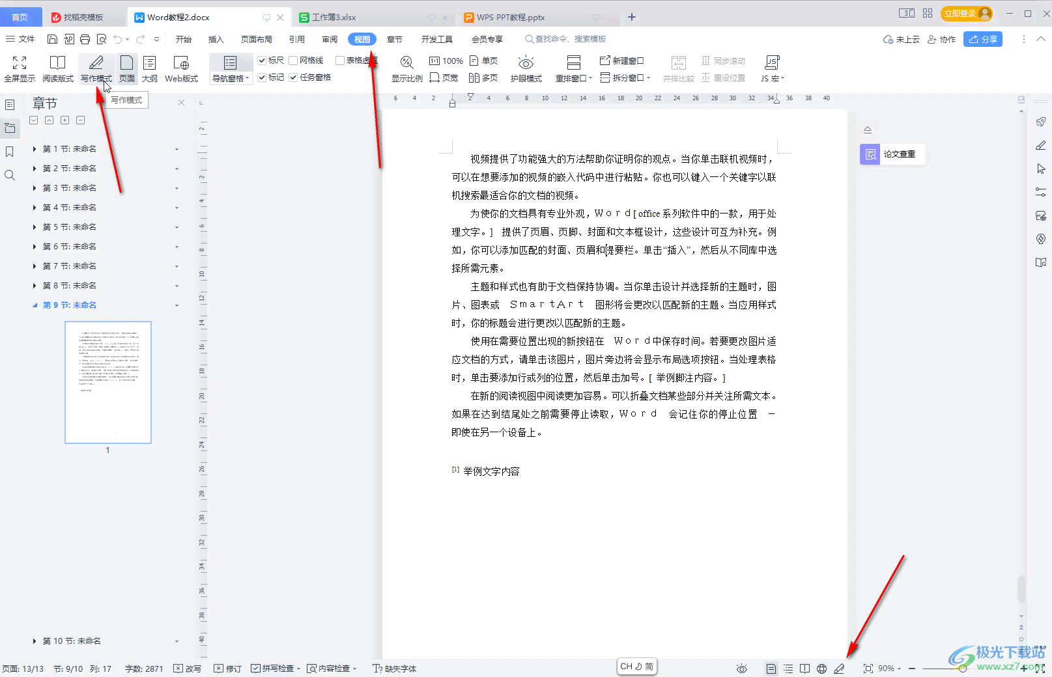Expand 第 1 节: 未命名 in tree
This screenshot has height=677, width=1052.
(35, 149)
